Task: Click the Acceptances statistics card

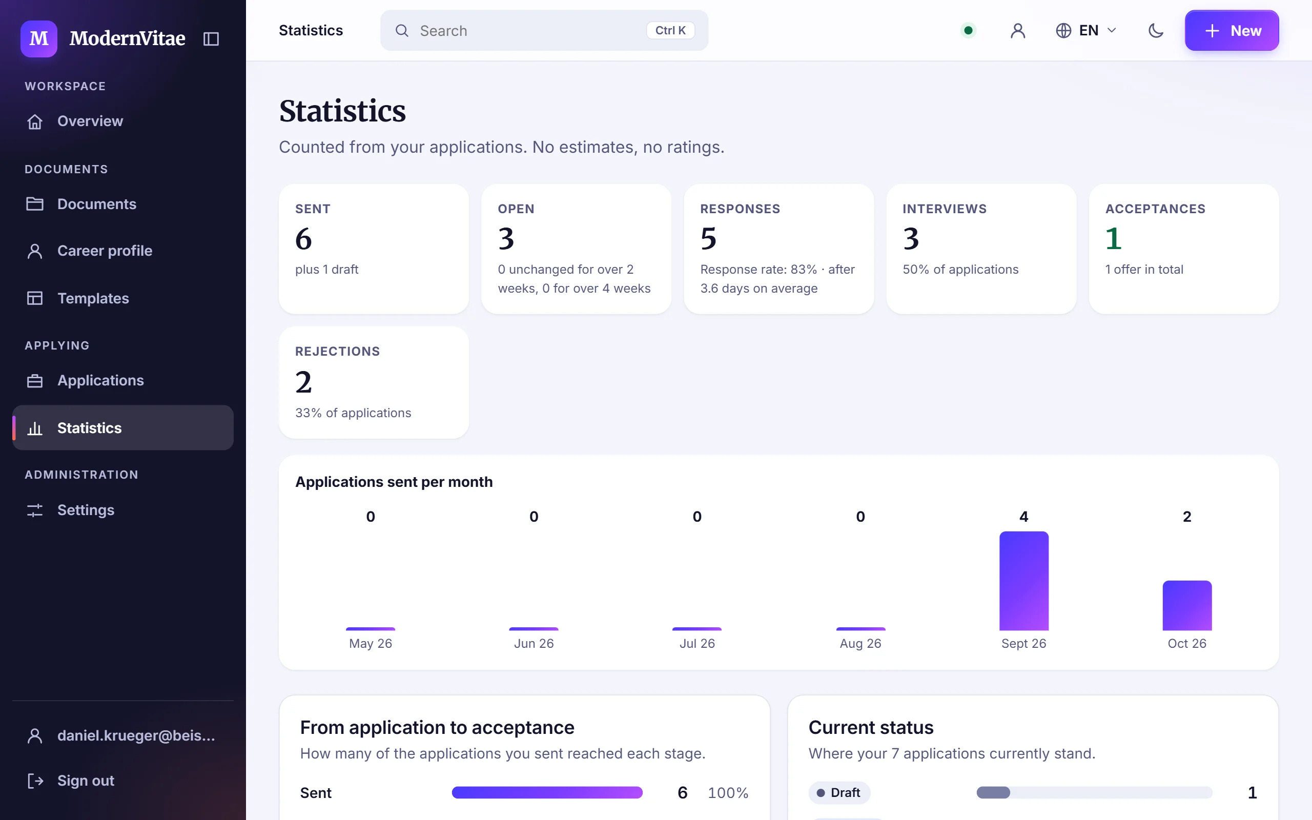Action: pos(1183,249)
